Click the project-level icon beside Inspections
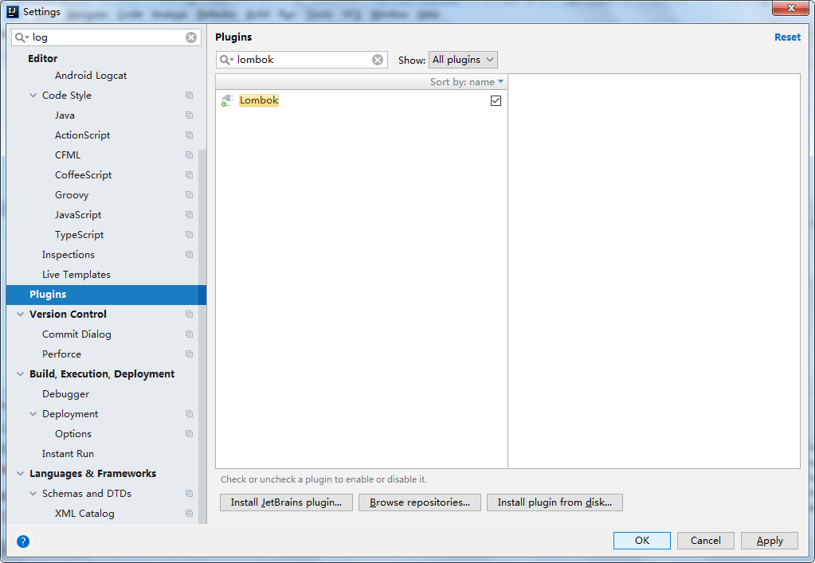This screenshot has height=563, width=815. pos(189,255)
